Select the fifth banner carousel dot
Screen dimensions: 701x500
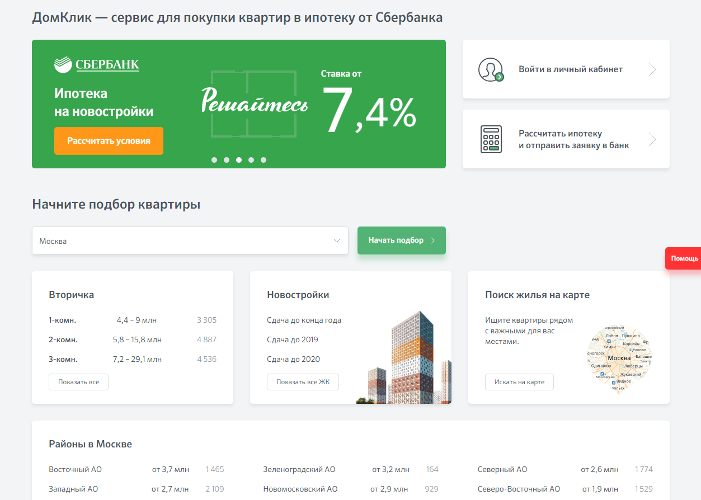click(264, 160)
